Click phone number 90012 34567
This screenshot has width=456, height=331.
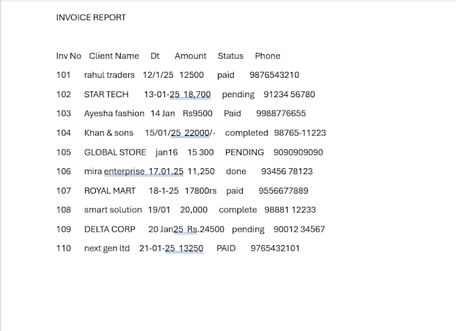(x=299, y=229)
